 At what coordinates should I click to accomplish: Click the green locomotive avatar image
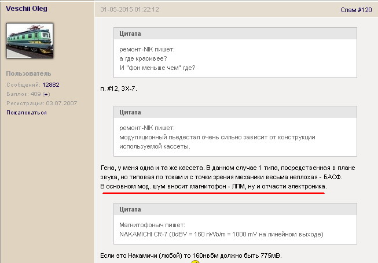pos(30,40)
